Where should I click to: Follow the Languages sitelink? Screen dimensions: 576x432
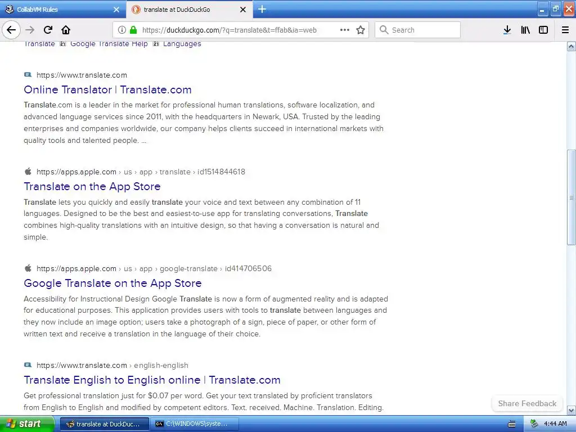(x=182, y=44)
